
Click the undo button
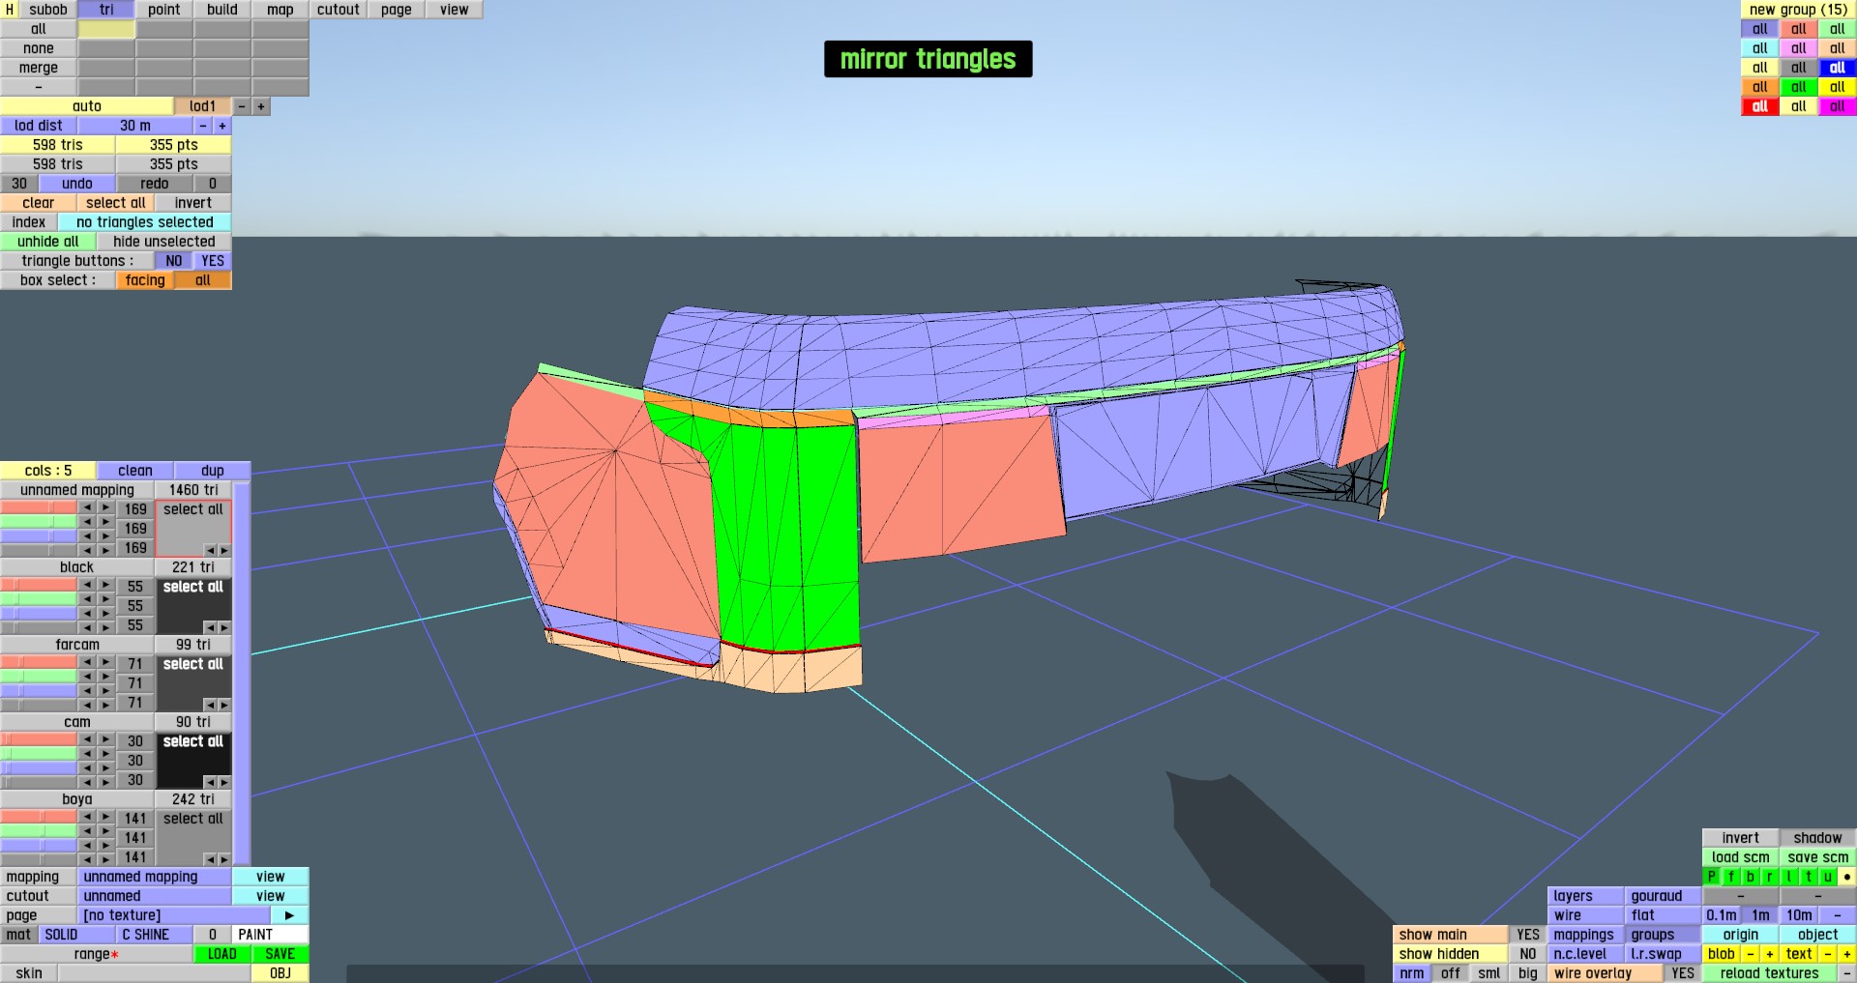pyautogui.click(x=77, y=184)
